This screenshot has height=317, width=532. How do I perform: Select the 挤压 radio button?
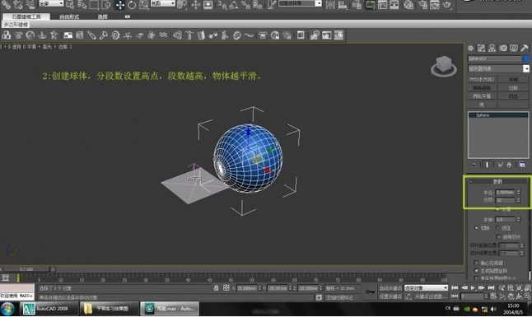(497, 228)
